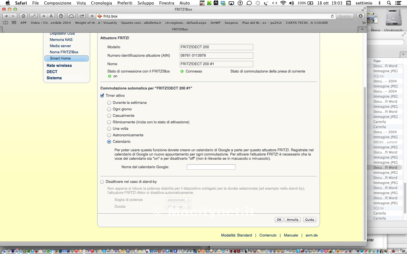Viewport: 407px width, 254px height.
Task: Pick the 'Astronomicamente' radio button
Action: point(109,135)
